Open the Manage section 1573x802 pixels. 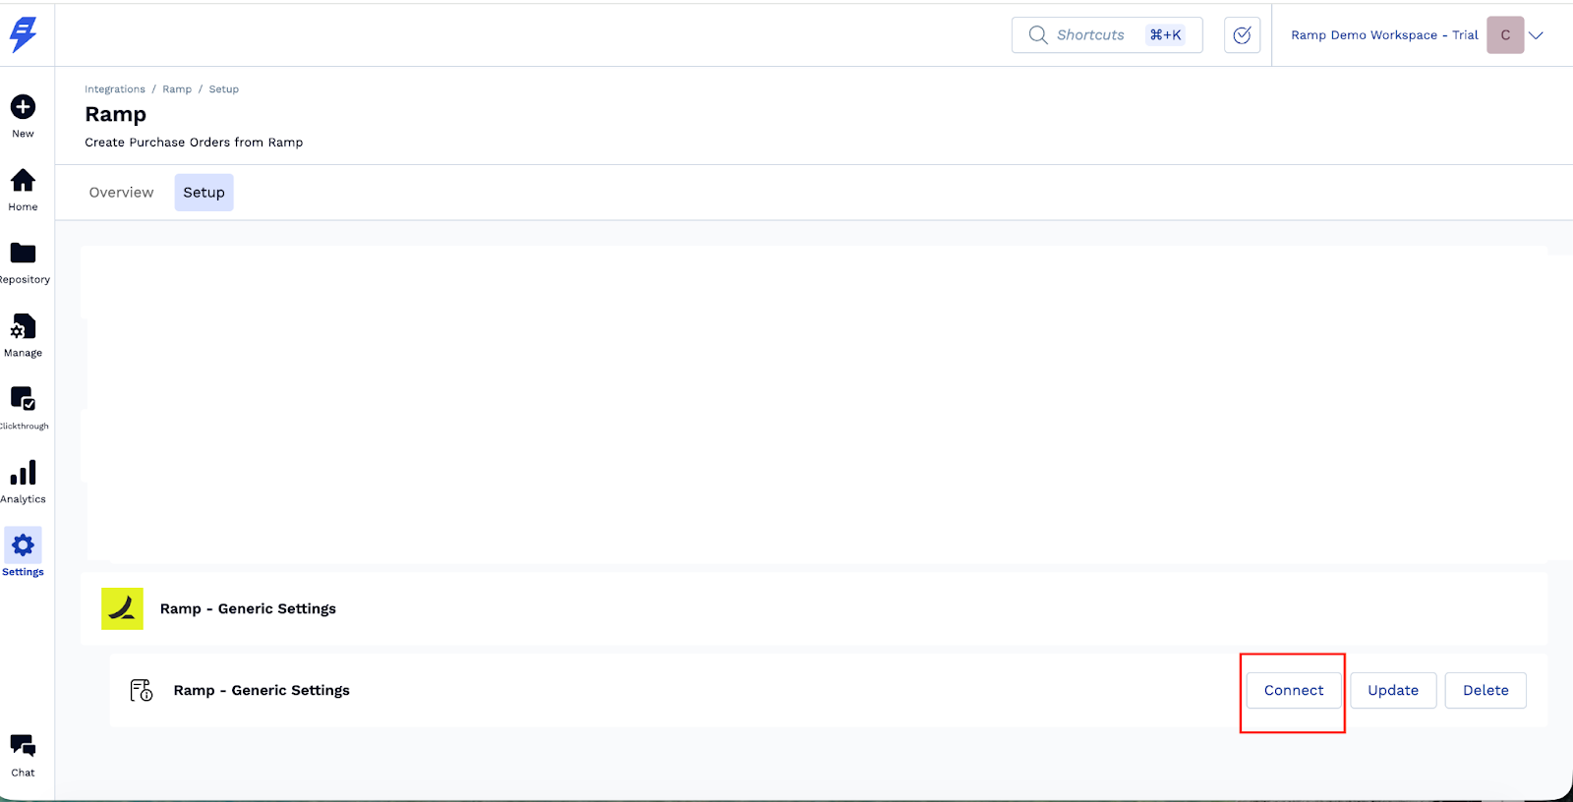[23, 336]
